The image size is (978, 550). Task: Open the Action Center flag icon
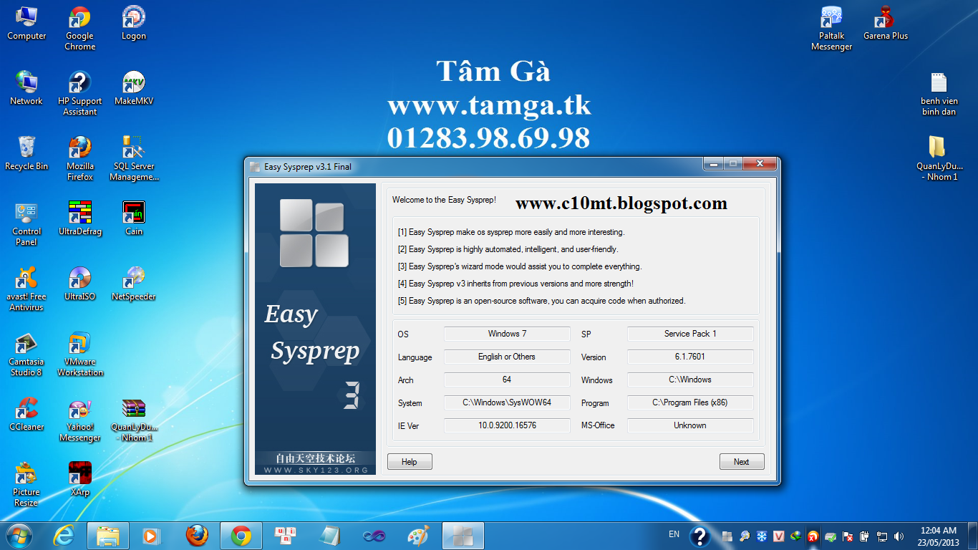pos(848,536)
